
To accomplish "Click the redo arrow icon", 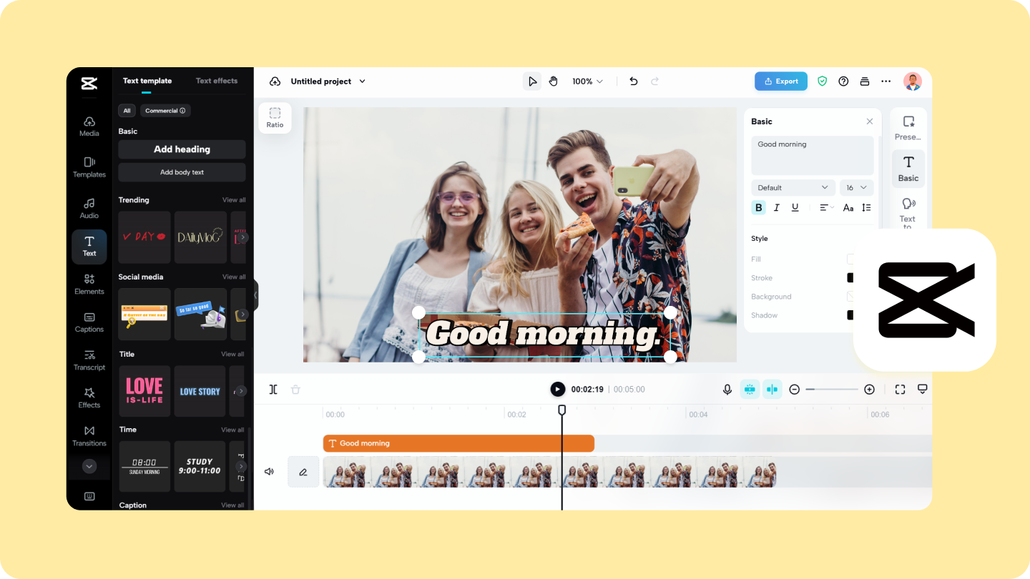I will [x=654, y=81].
